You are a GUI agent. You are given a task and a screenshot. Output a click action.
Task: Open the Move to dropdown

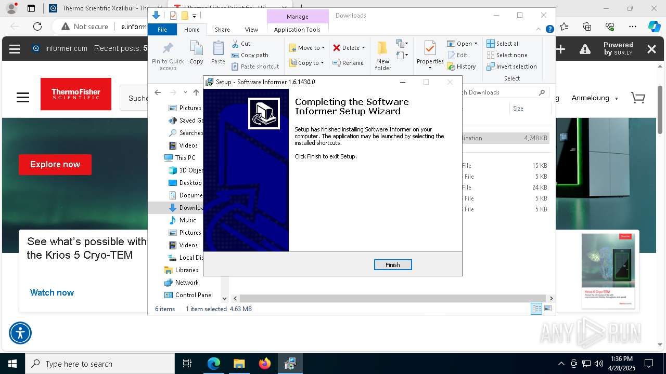(x=307, y=48)
